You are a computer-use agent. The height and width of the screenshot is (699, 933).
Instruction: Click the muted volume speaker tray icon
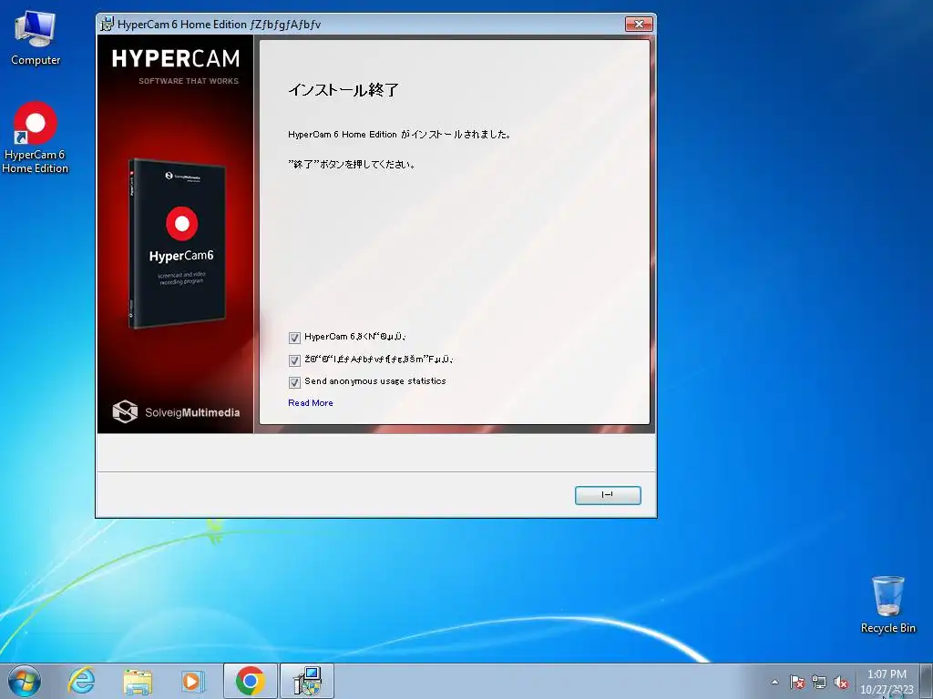[x=841, y=682]
